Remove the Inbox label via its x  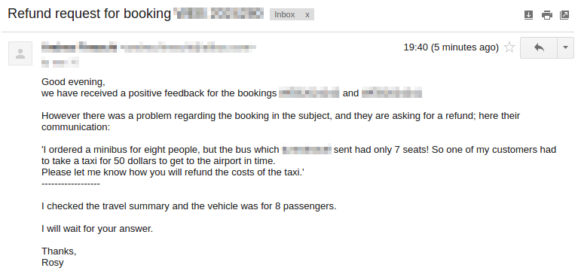tap(307, 15)
